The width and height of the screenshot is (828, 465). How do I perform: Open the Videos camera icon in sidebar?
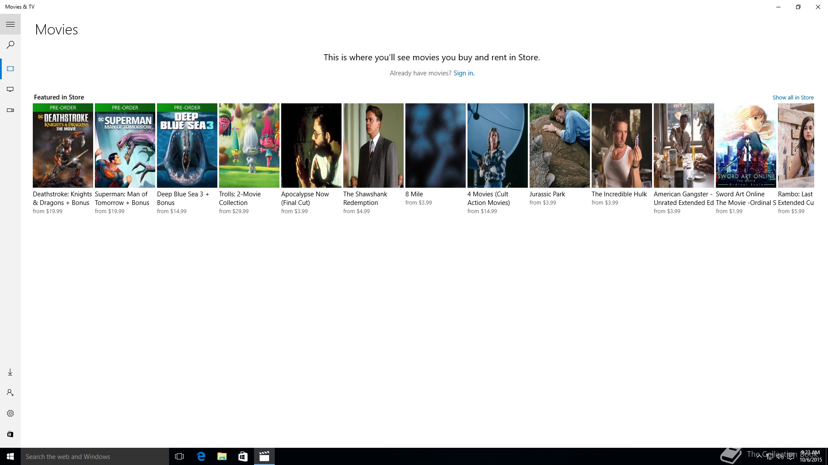click(x=10, y=110)
